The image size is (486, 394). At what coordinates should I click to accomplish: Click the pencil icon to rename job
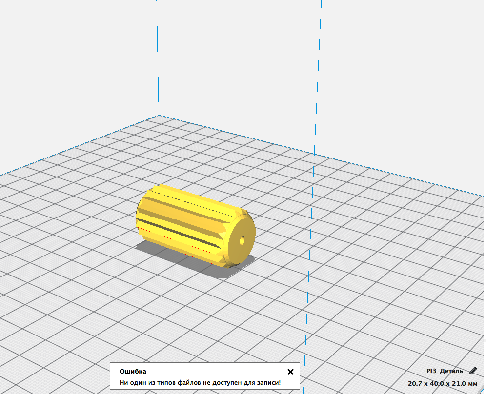[472, 371]
